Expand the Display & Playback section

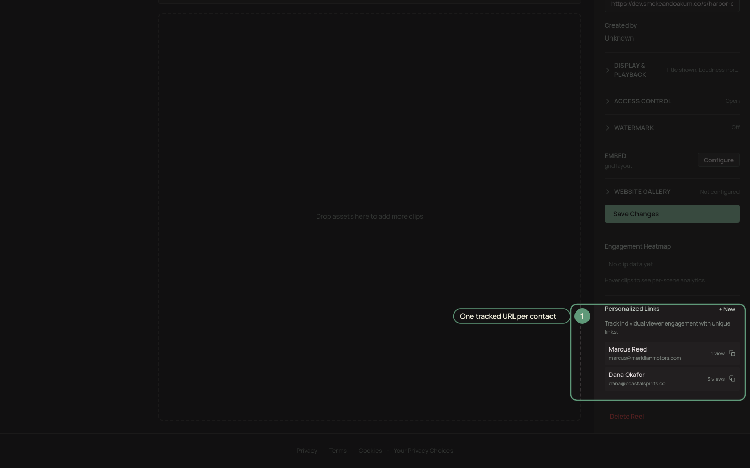point(672,70)
